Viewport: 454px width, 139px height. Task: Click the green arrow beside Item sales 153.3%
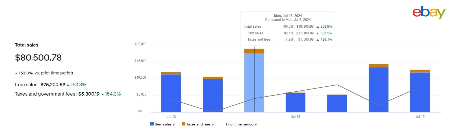68,85
